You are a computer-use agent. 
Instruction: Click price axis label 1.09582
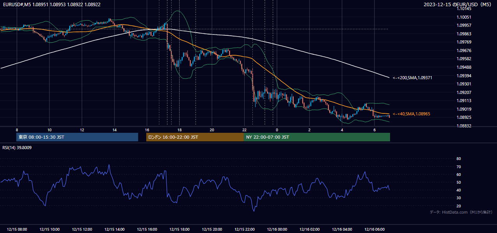tap(464, 59)
